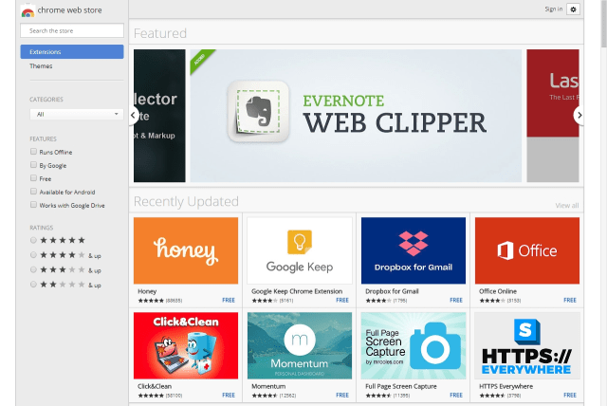Open the Evernote Web Clipper banner
The image size is (607, 406).
[356, 116]
